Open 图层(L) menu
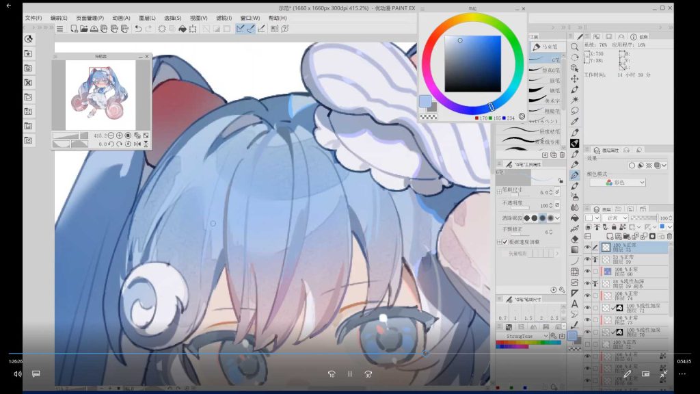Screen dimensions: 700x394 [148, 18]
